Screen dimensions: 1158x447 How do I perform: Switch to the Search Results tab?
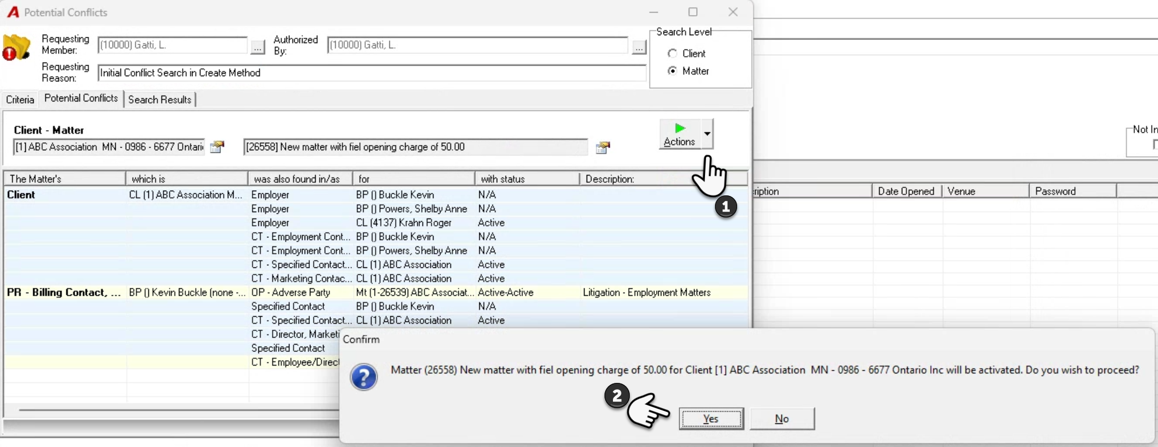160,100
